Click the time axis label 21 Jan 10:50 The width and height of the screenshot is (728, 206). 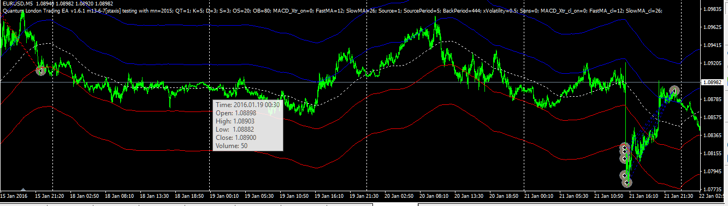tap(608, 196)
